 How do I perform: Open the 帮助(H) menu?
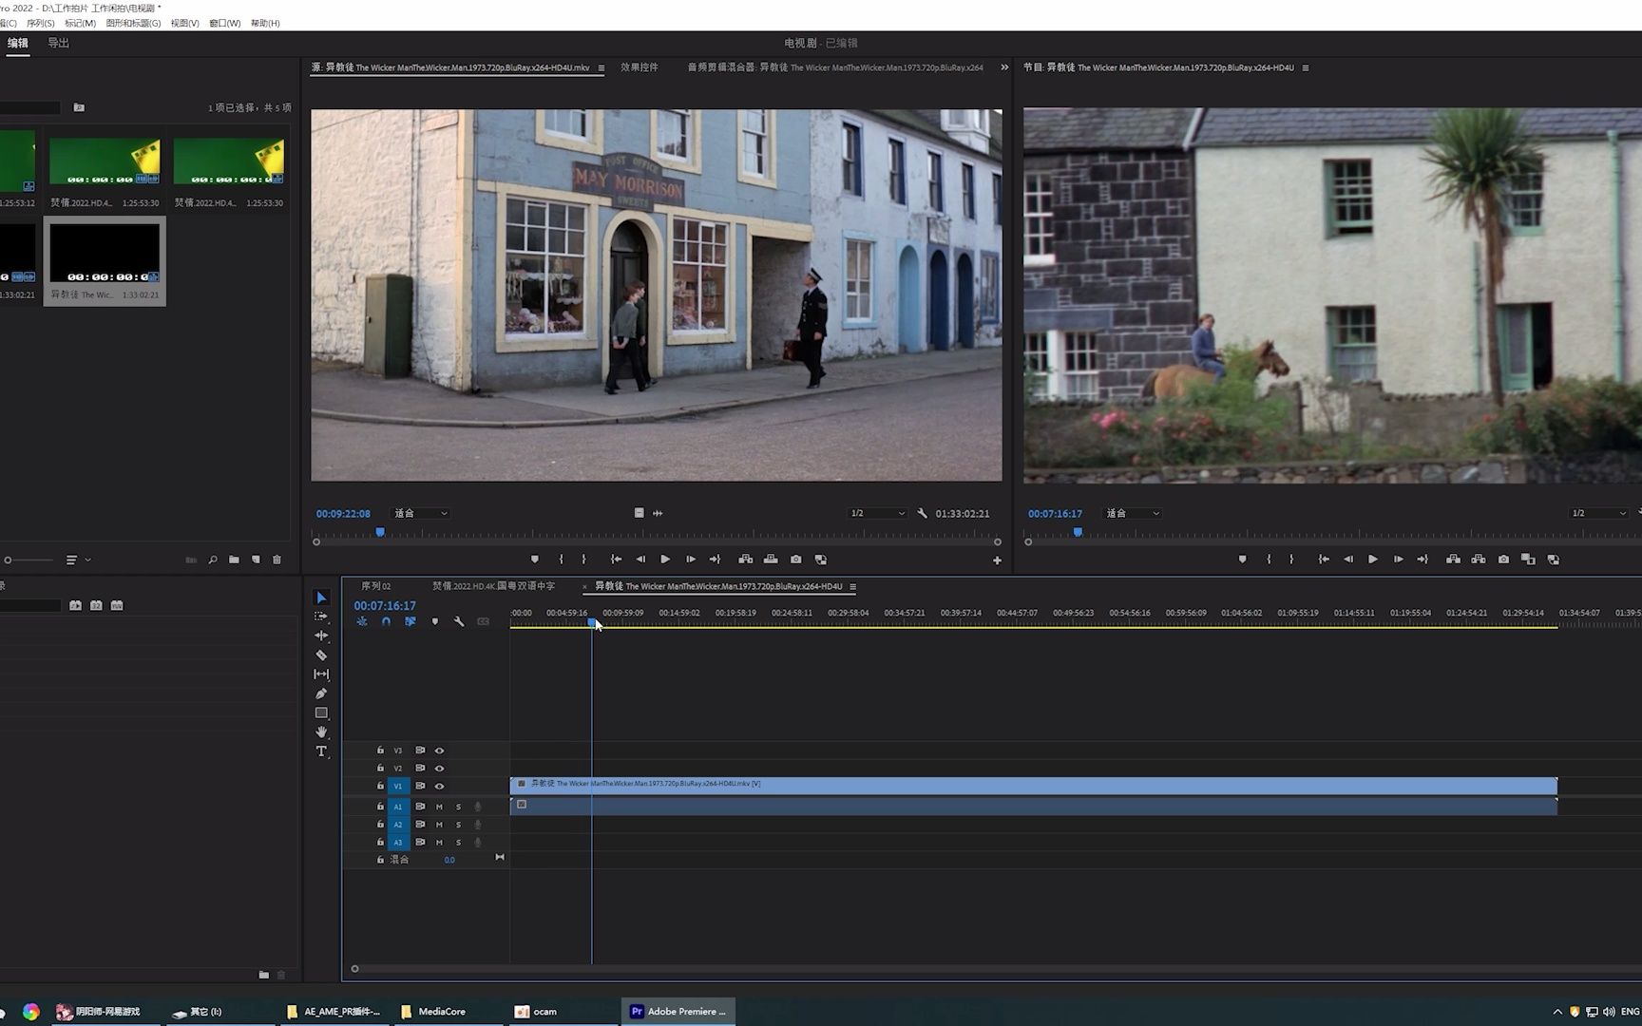265,23
